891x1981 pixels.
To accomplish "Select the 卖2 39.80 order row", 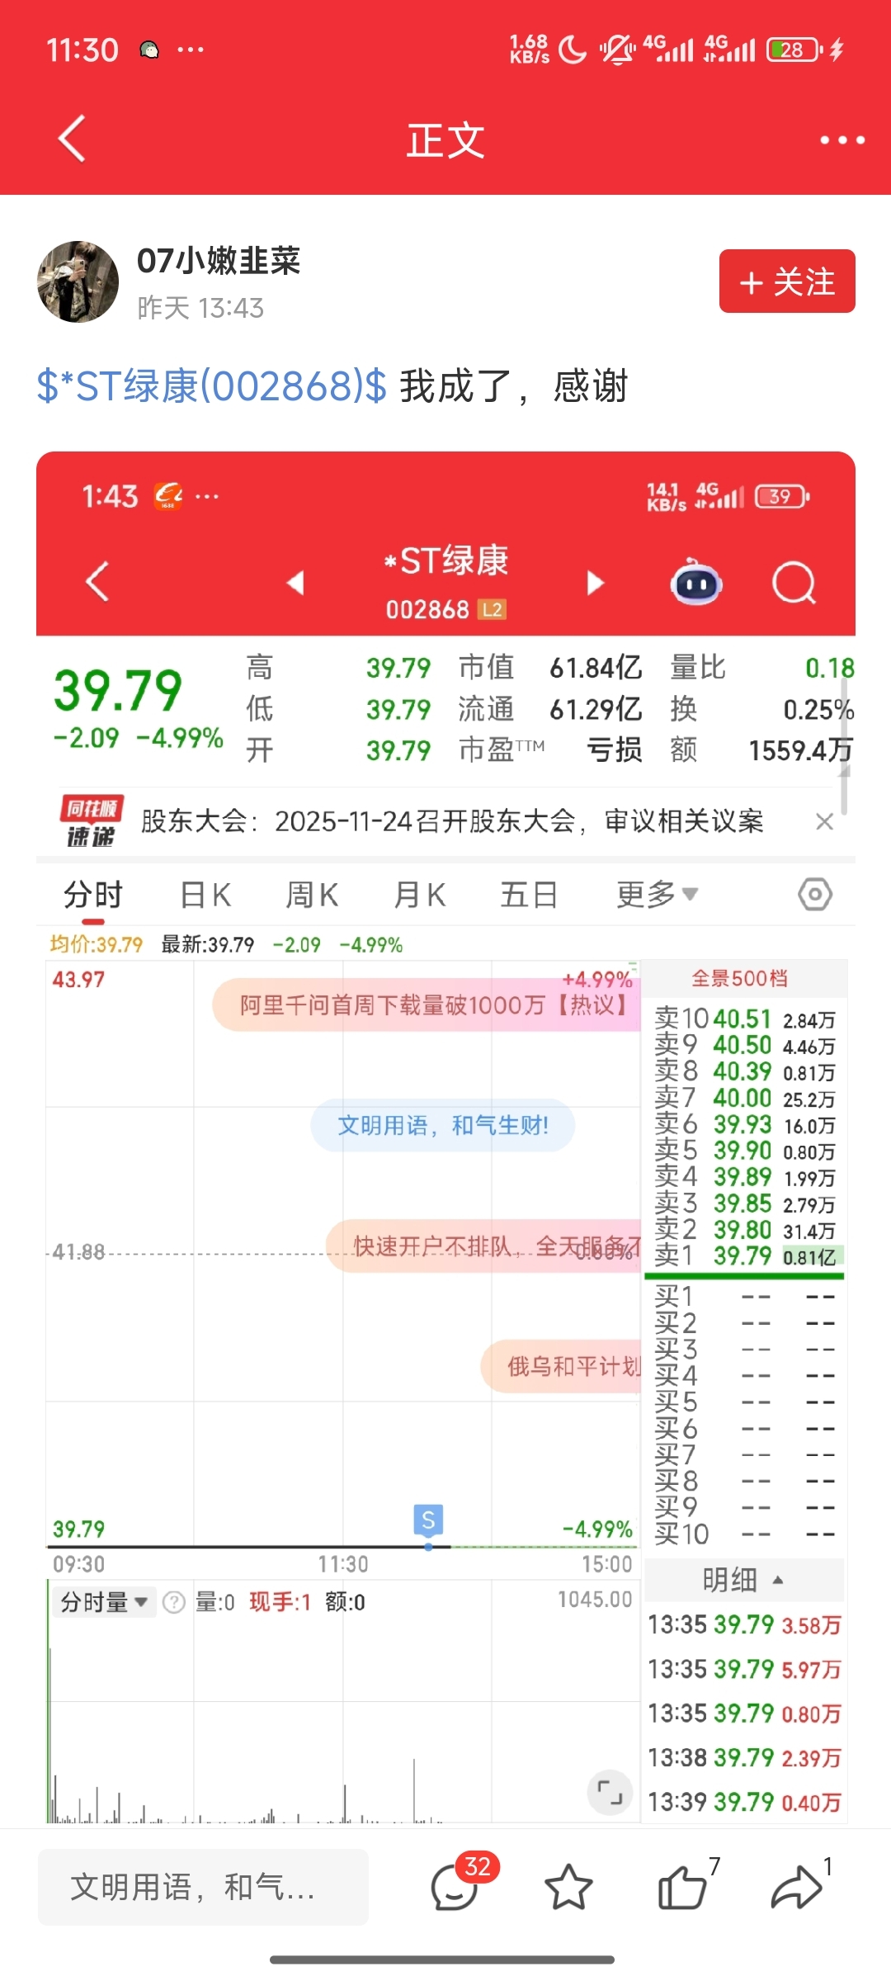I will click(745, 1230).
